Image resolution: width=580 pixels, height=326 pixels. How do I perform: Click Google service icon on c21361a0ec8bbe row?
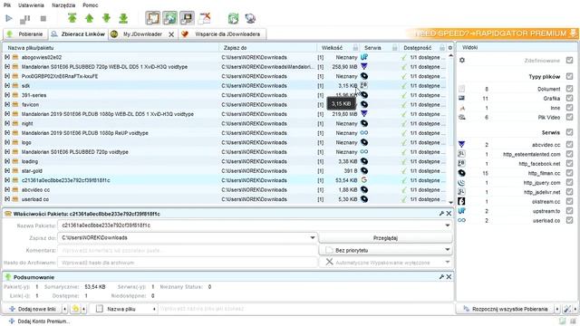click(364, 180)
